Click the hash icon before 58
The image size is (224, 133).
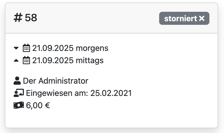coord(18,18)
